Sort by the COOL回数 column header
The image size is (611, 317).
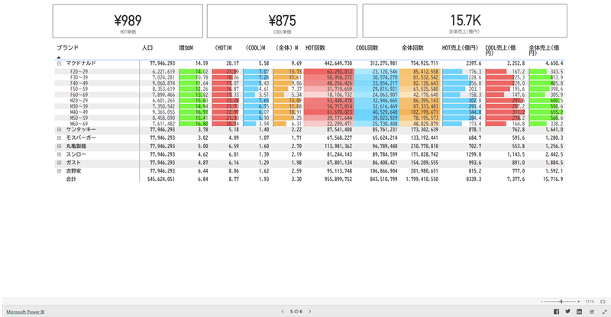point(367,47)
